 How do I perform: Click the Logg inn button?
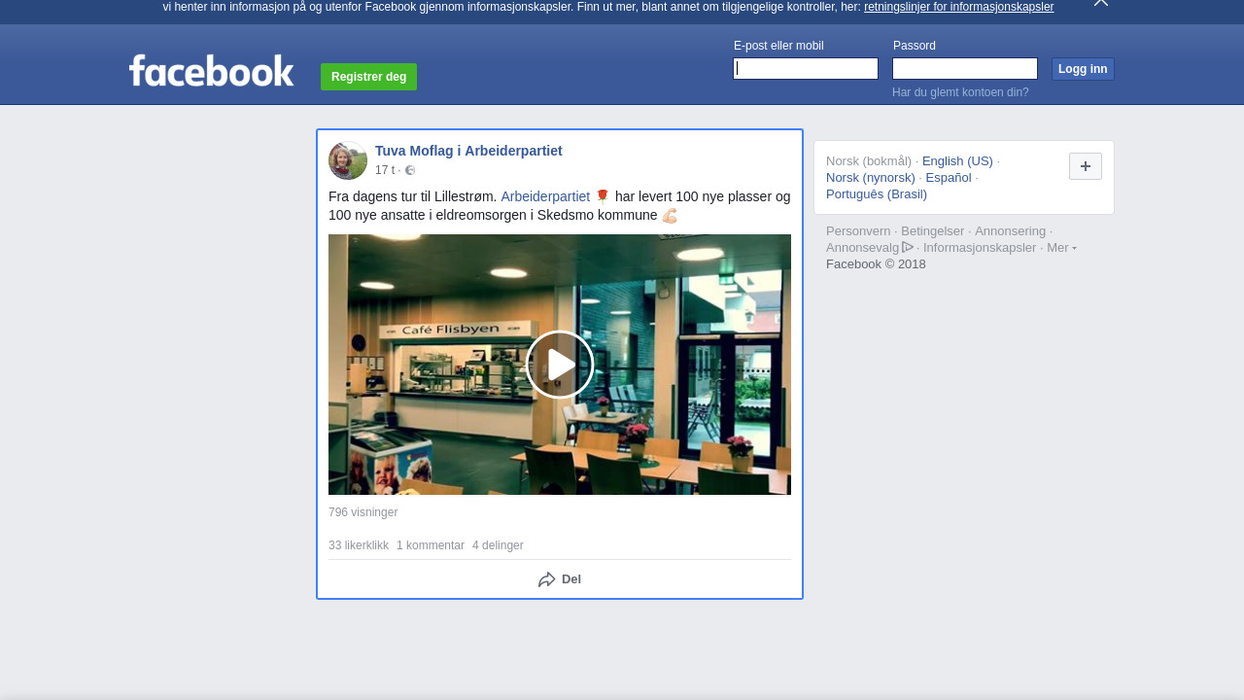pyautogui.click(x=1083, y=69)
